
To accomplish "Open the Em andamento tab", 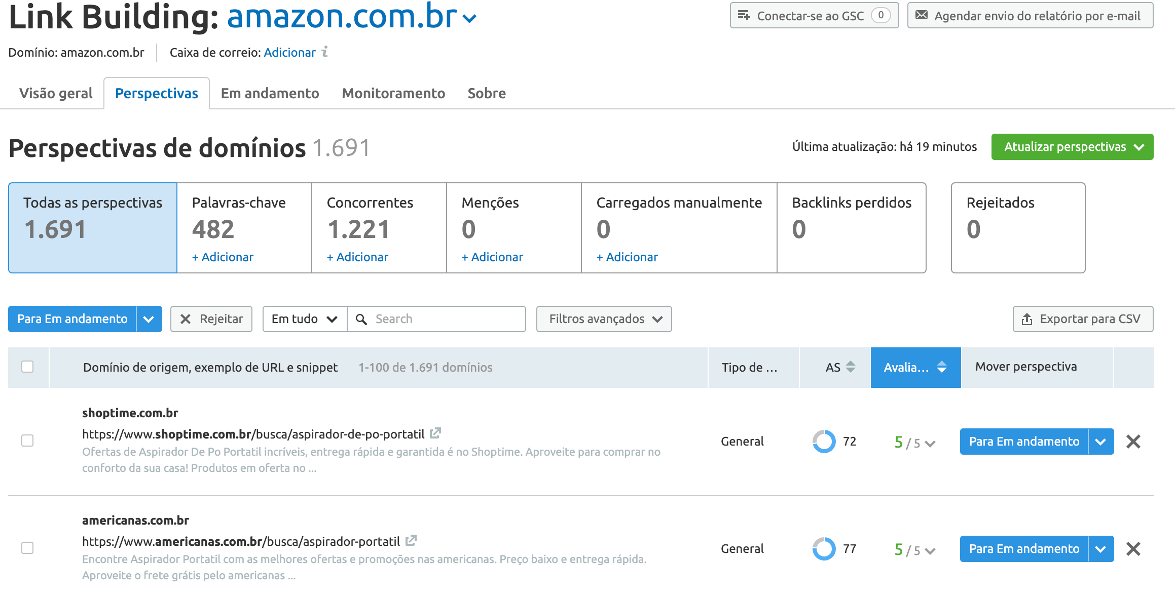I will pyautogui.click(x=270, y=93).
